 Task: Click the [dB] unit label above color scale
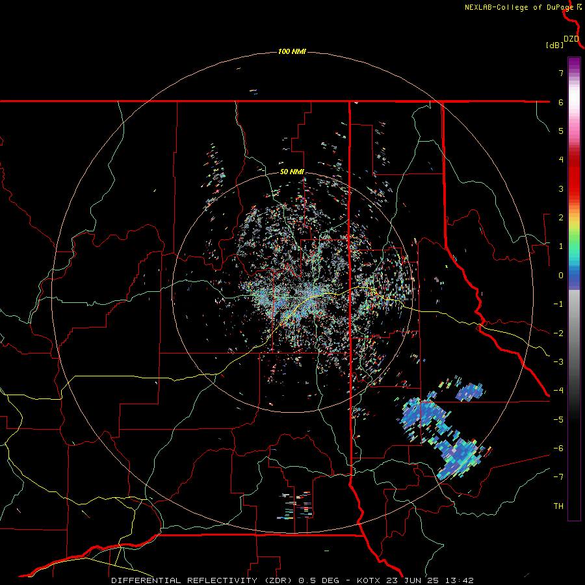tap(554, 45)
